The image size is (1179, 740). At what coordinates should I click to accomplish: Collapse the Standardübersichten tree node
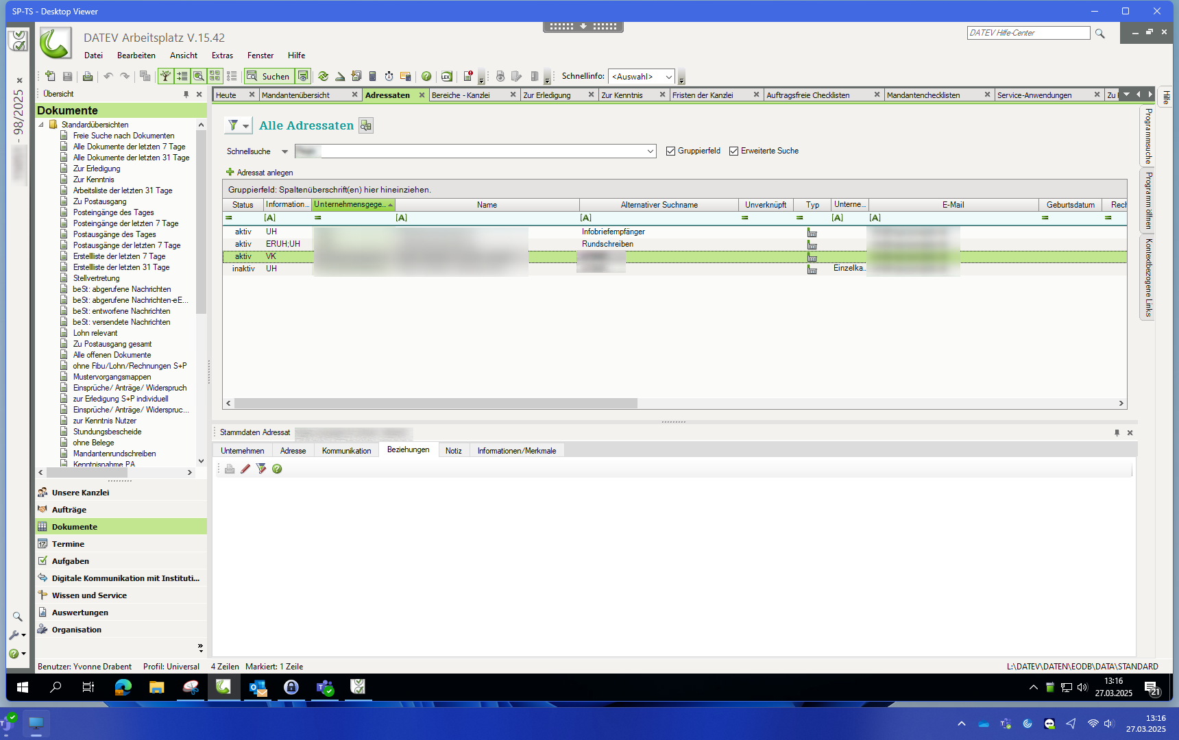click(x=42, y=125)
